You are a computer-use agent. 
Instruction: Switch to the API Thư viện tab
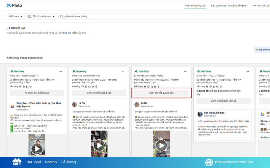(261, 6)
